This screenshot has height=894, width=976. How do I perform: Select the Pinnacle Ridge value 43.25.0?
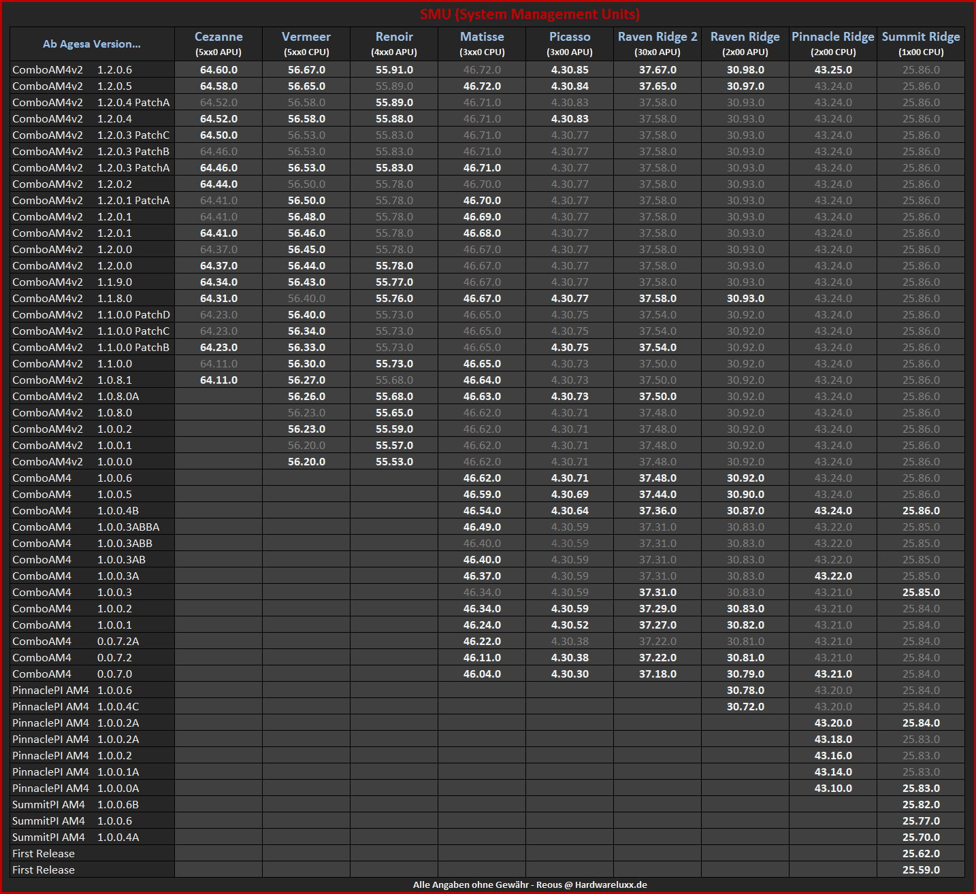pos(833,69)
